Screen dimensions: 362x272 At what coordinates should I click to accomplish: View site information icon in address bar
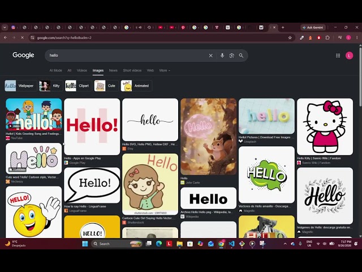pos(33,38)
